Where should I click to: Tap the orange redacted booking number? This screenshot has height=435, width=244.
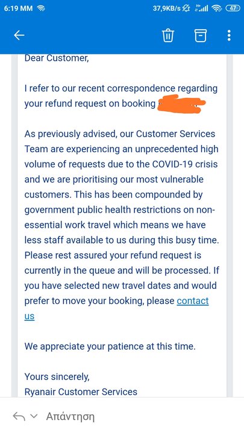tap(181, 104)
